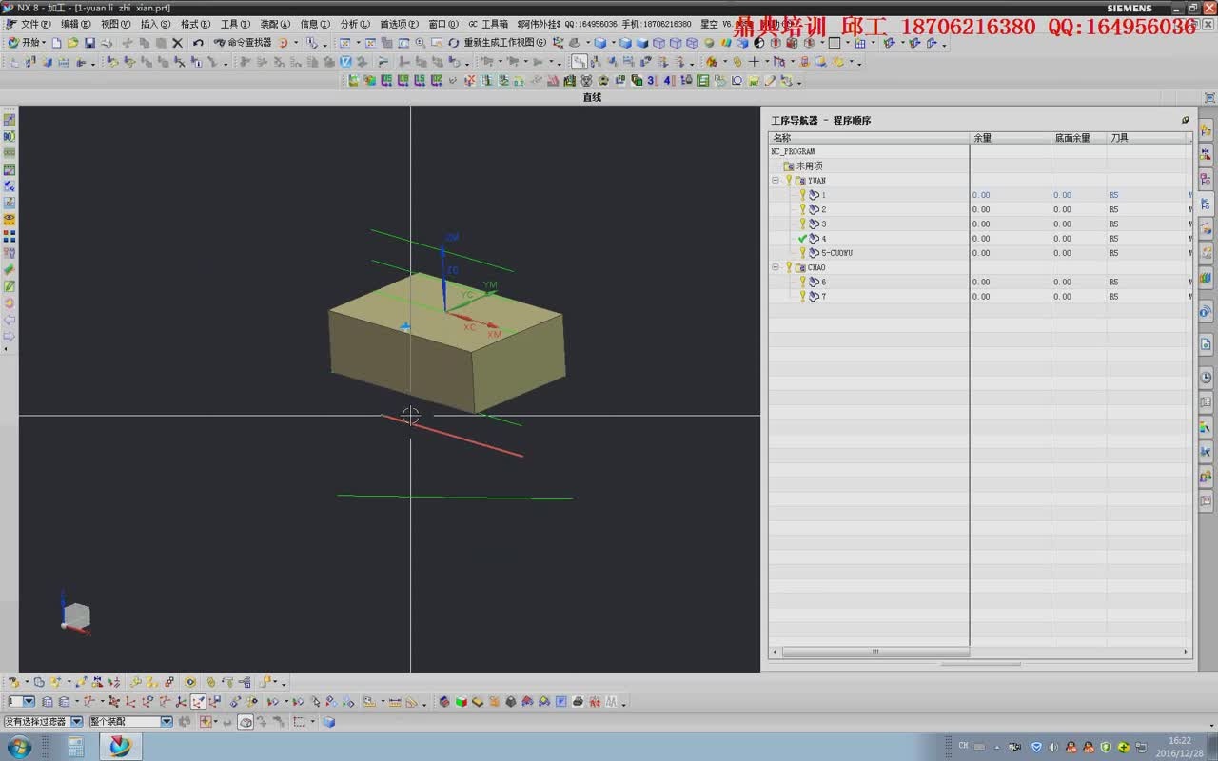1218x761 pixels.
Task: Click the Windows Start orb
Action: (18, 747)
